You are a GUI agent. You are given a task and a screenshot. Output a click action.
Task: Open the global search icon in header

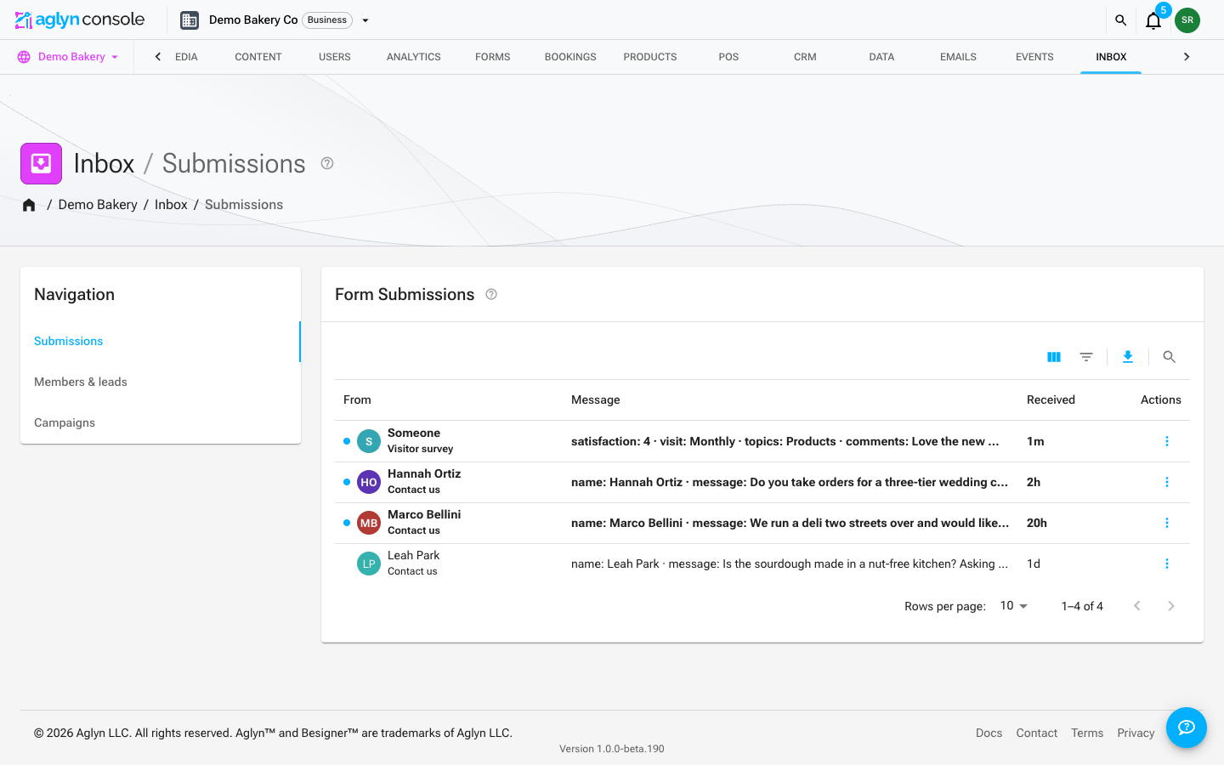(x=1120, y=20)
